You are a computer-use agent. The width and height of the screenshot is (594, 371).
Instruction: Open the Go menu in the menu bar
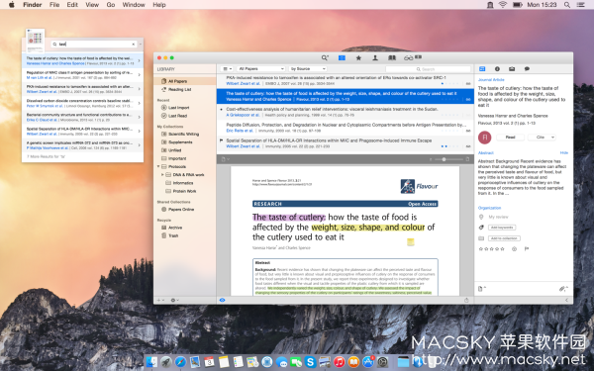[x=111, y=5]
